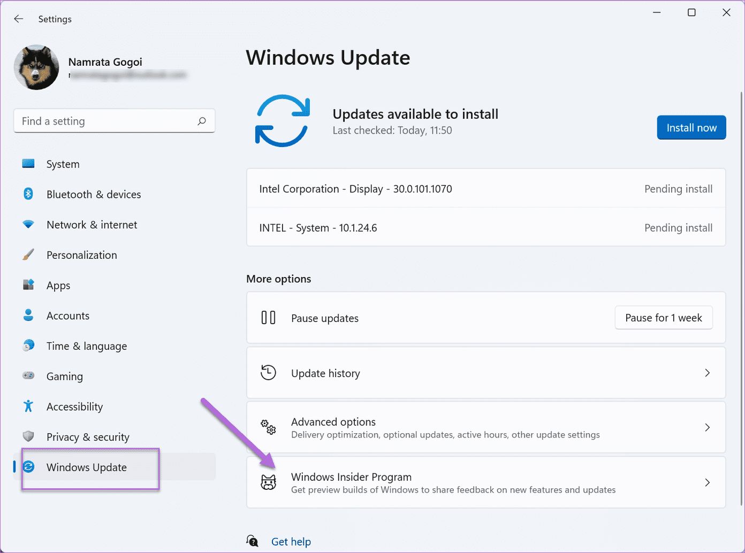Click the Namrata Gogoi account name
The height and width of the screenshot is (553, 745).
click(x=105, y=62)
